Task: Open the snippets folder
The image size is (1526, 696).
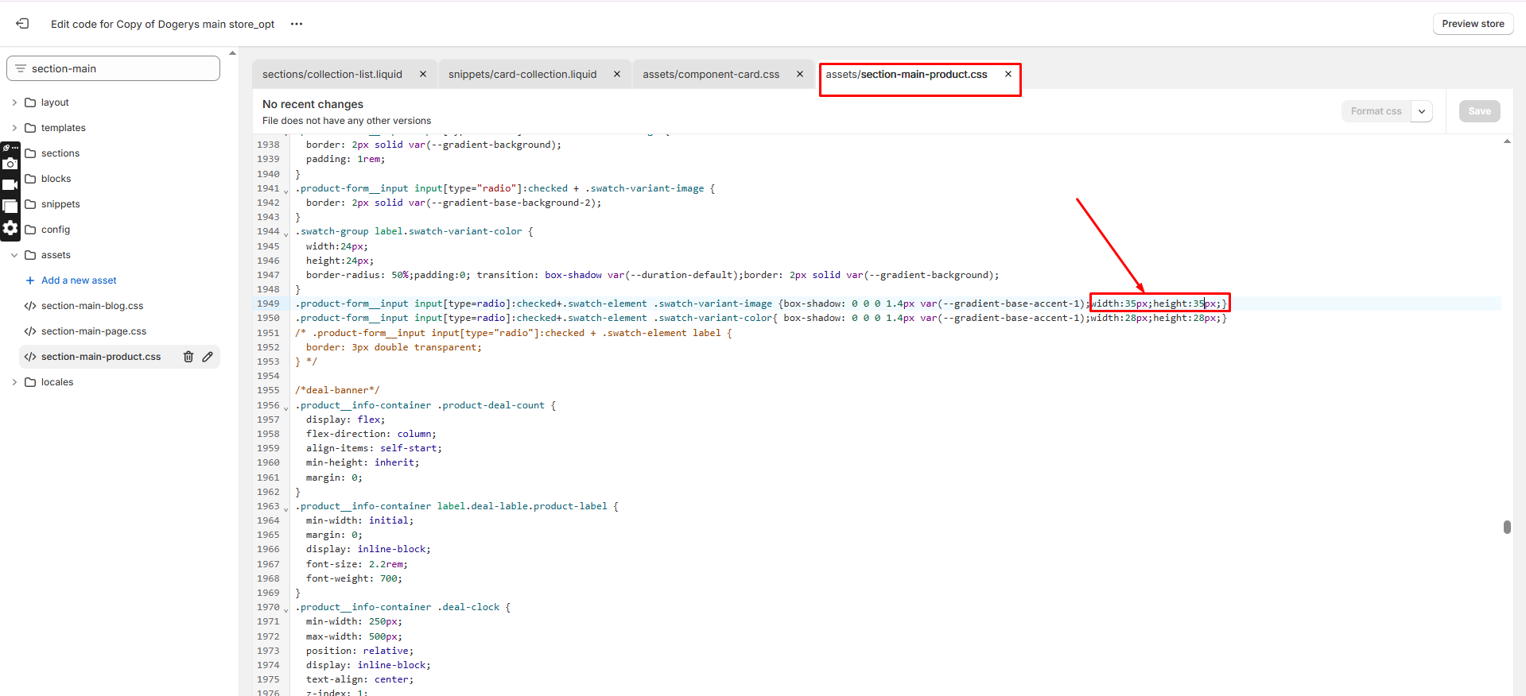Action: click(x=60, y=204)
